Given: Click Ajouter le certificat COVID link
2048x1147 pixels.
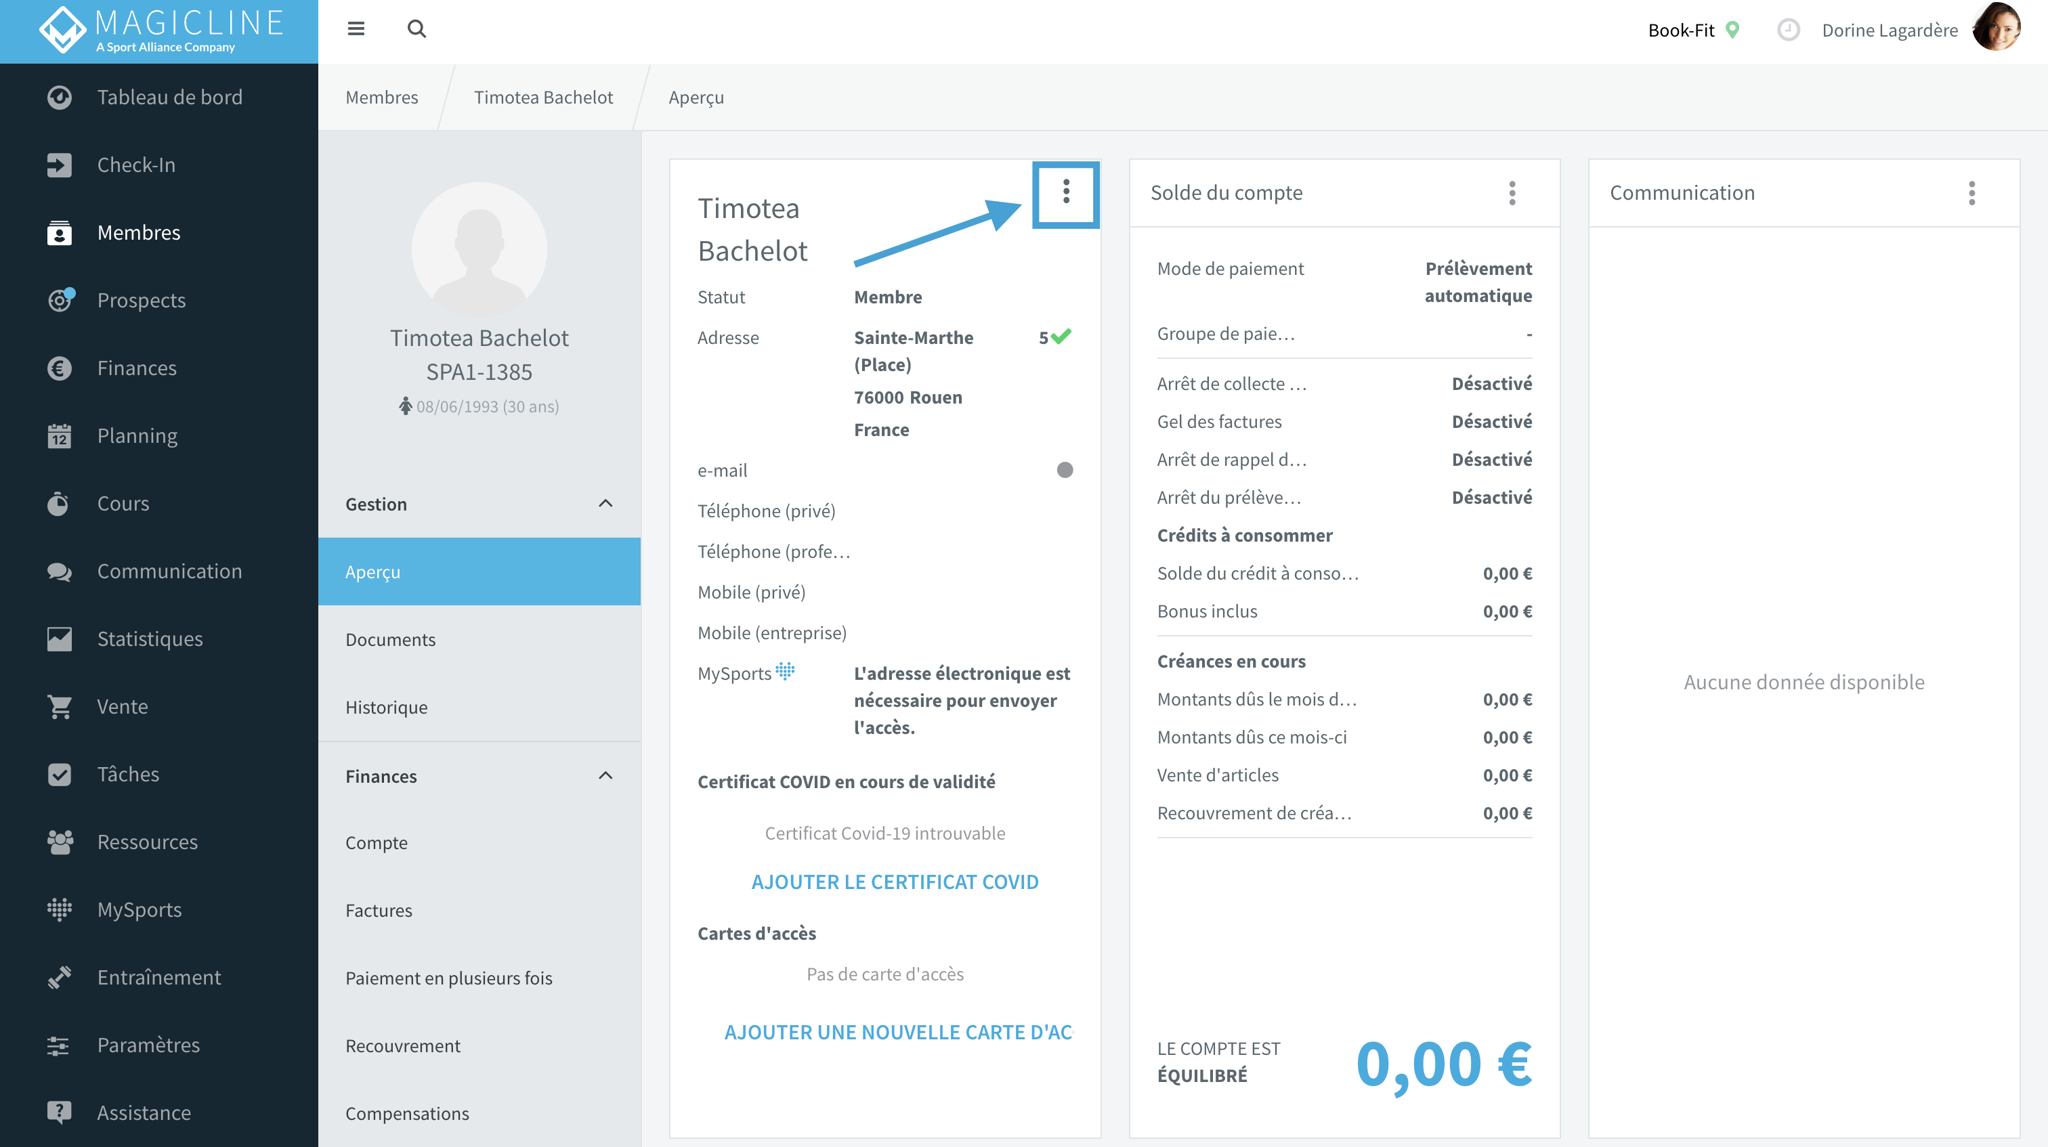Looking at the screenshot, I should pyautogui.click(x=895, y=882).
